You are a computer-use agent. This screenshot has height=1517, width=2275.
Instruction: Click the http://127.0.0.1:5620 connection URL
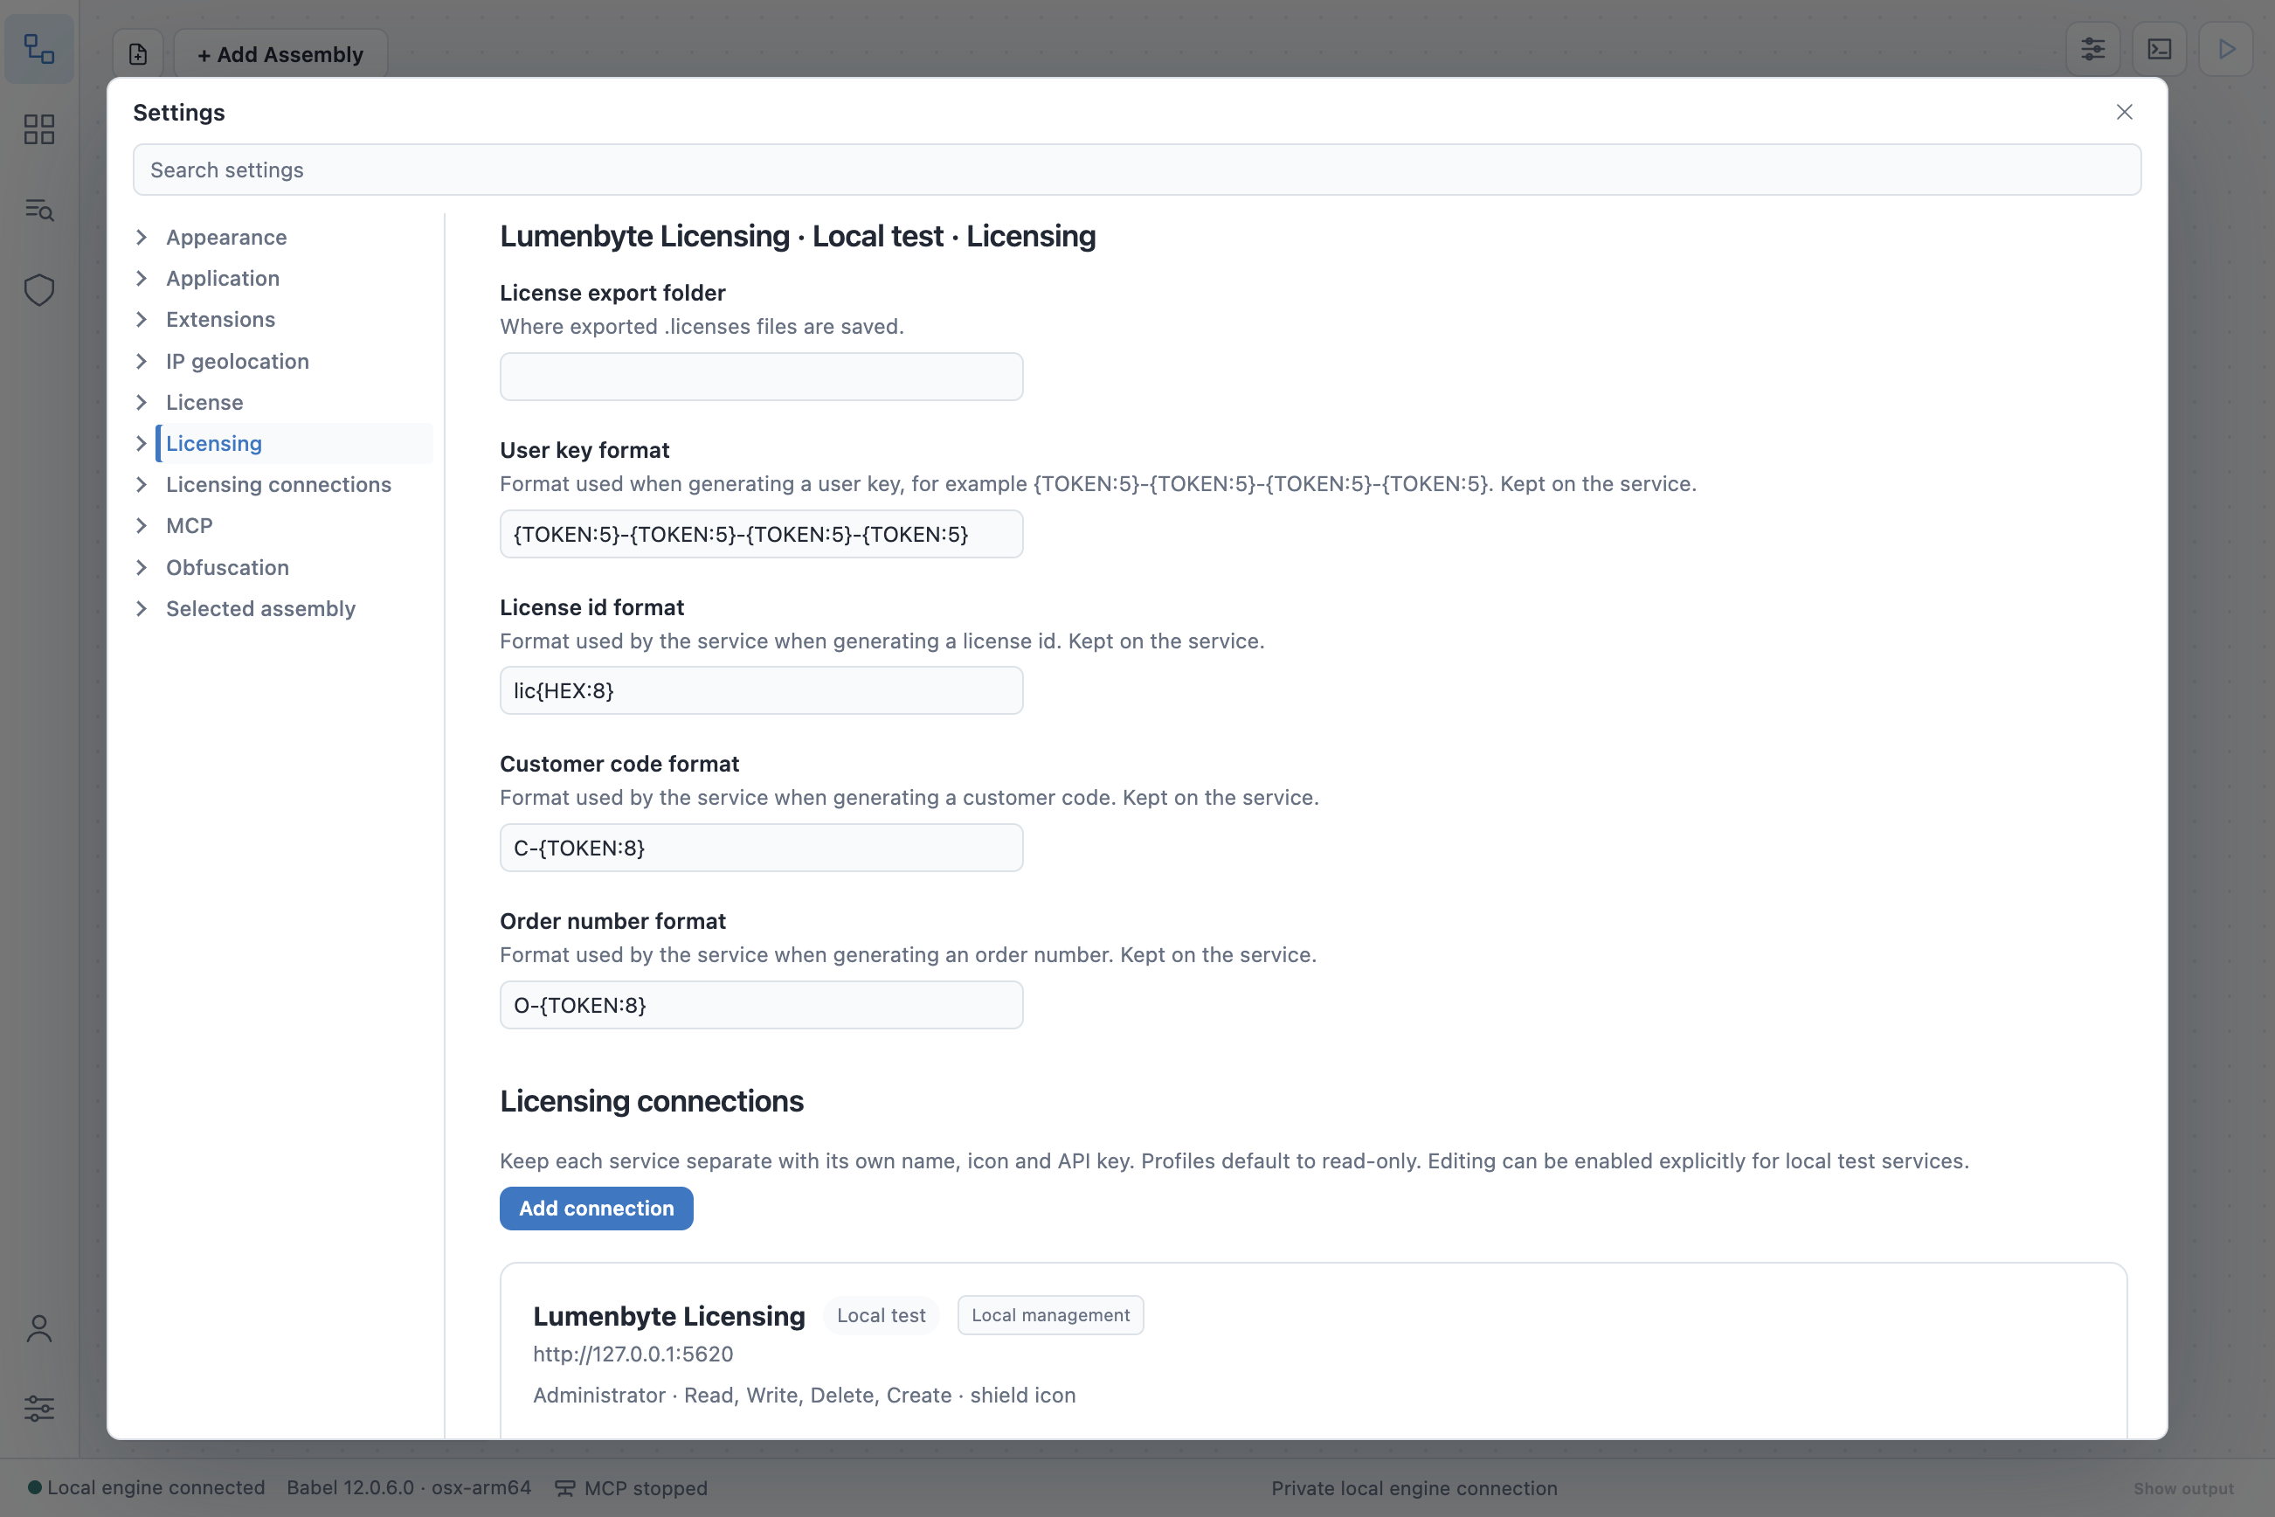(633, 1354)
